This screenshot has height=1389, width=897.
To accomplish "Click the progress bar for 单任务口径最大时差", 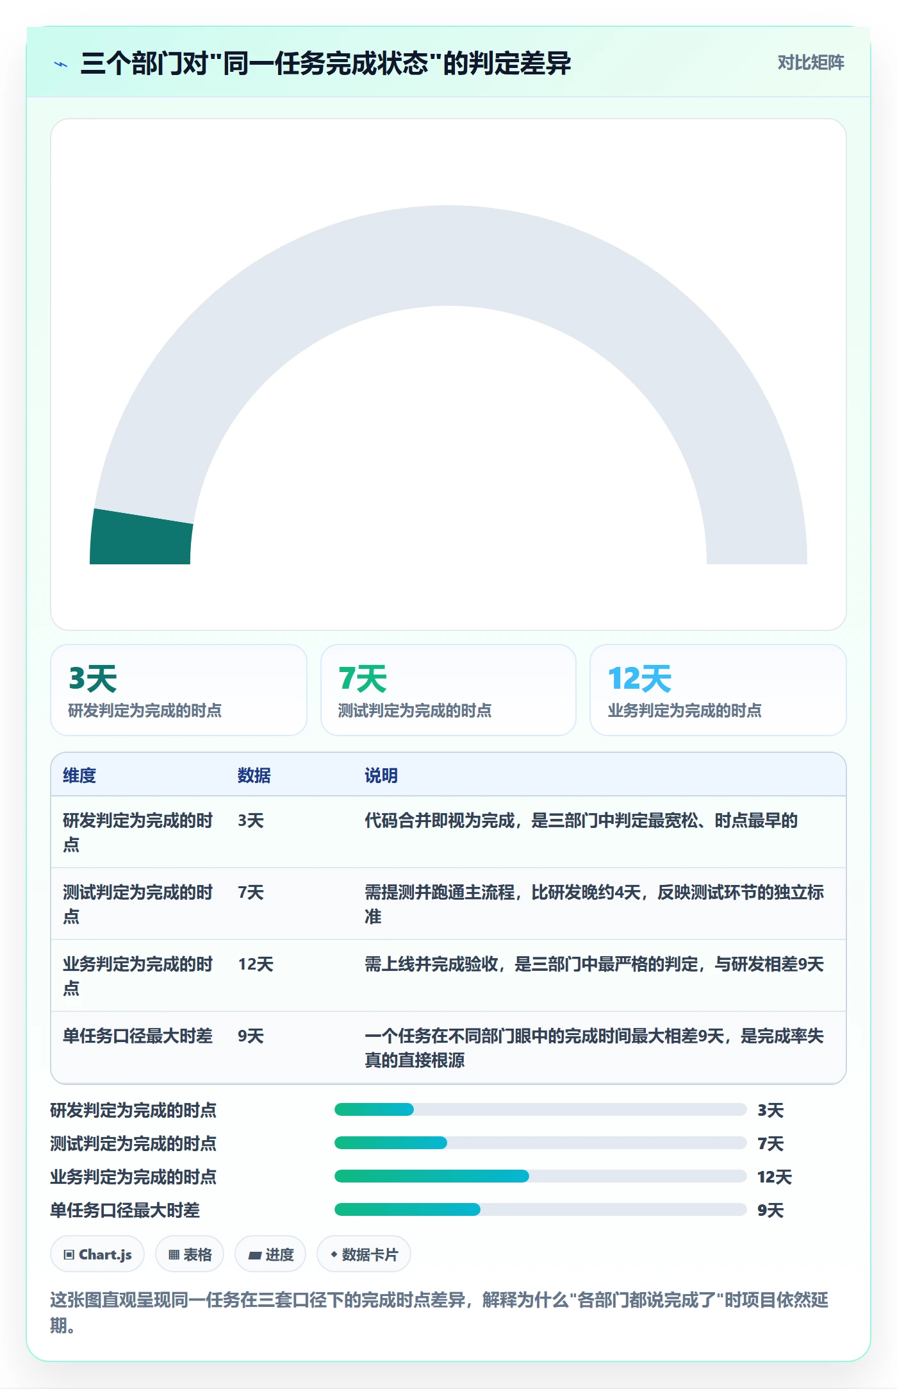I will (541, 1209).
